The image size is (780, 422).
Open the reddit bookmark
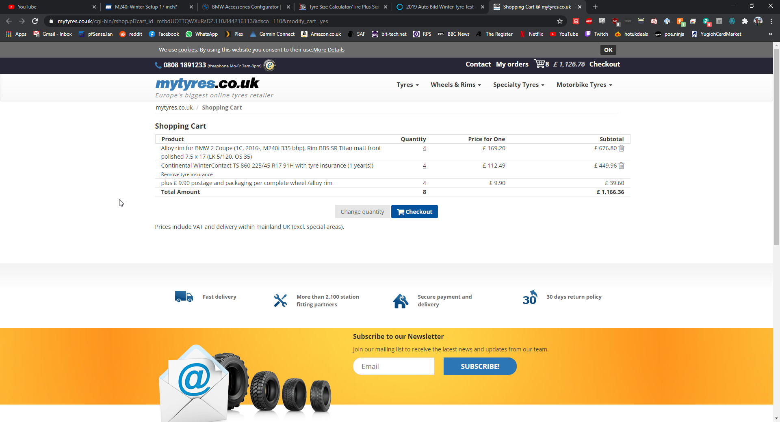131,34
